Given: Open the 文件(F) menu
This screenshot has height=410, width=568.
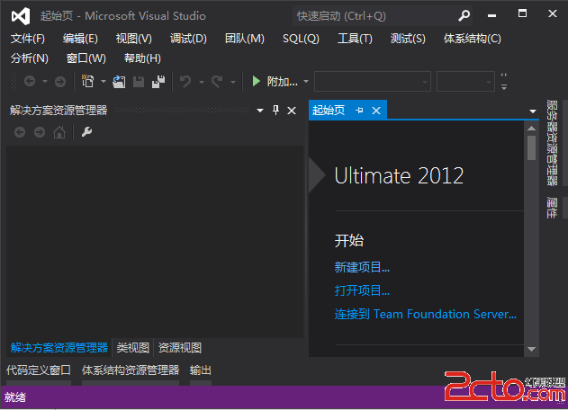Looking at the screenshot, I should [x=28, y=39].
